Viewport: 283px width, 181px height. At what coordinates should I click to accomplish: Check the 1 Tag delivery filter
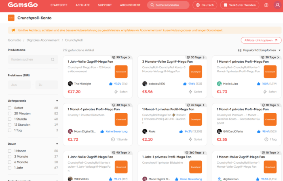(x=10, y=130)
